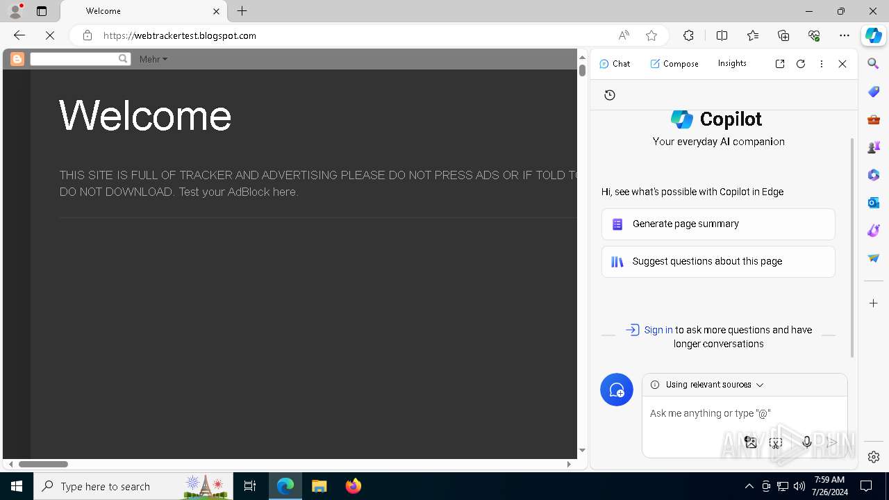Open the Extensions puzzle icon
This screenshot has height=500, width=889.
pos(688,35)
